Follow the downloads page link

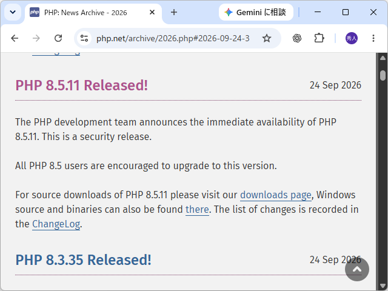point(276,195)
